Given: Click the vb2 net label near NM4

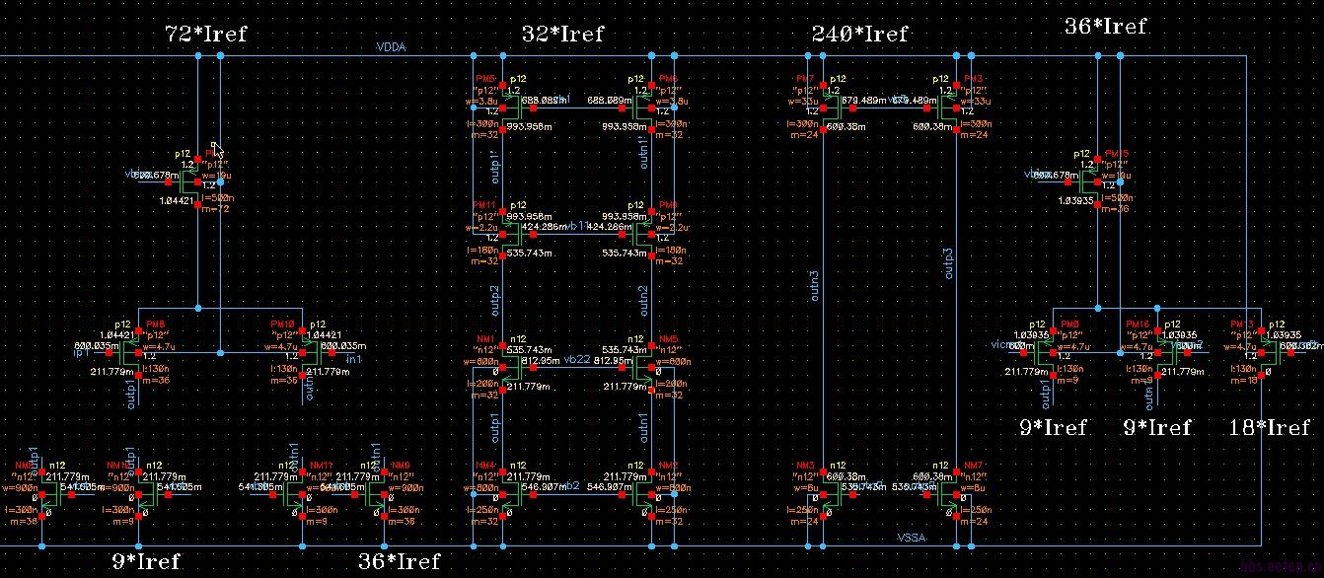Looking at the screenshot, I should pyautogui.click(x=570, y=485).
